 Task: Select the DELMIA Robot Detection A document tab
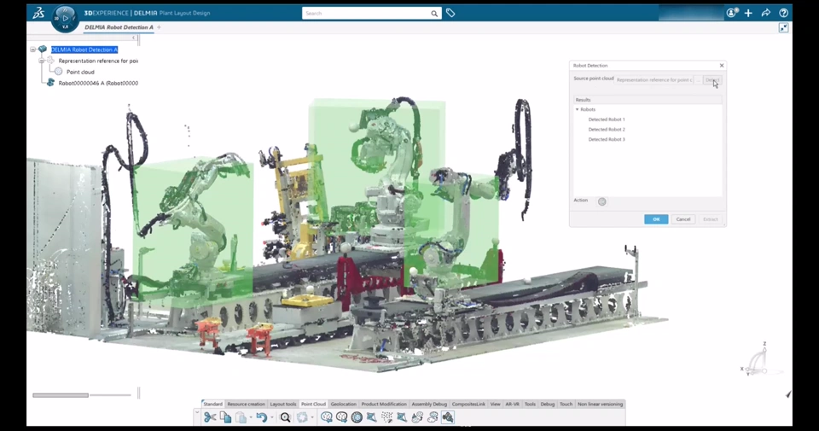pyautogui.click(x=119, y=27)
